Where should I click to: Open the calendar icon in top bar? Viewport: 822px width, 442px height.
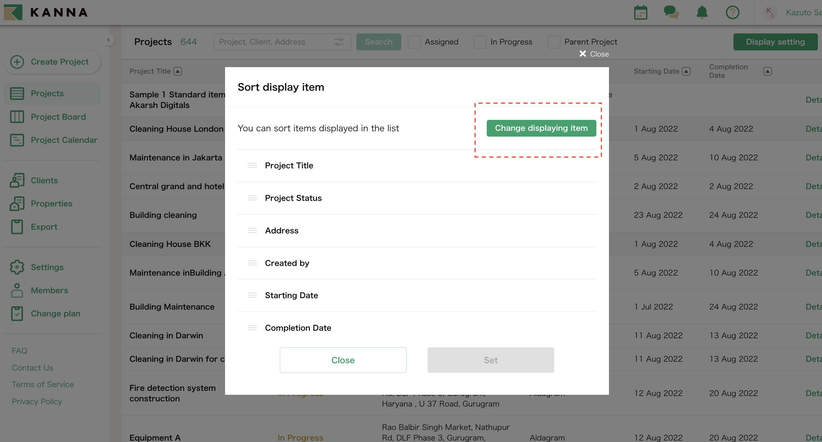click(x=640, y=12)
